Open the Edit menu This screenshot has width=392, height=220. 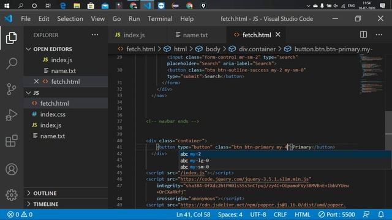43,19
